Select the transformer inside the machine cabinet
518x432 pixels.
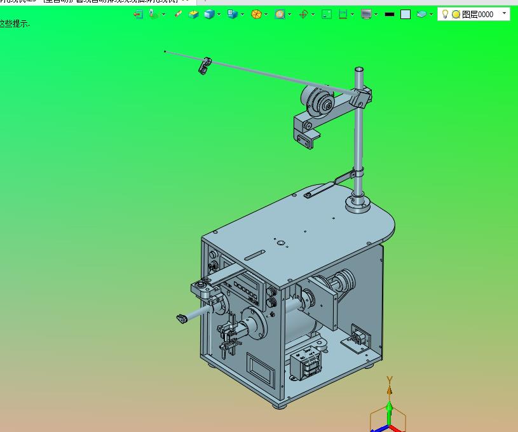[306, 364]
